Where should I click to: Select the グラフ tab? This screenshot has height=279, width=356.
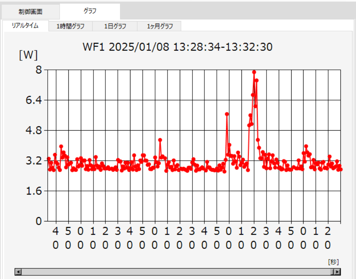[90, 11]
